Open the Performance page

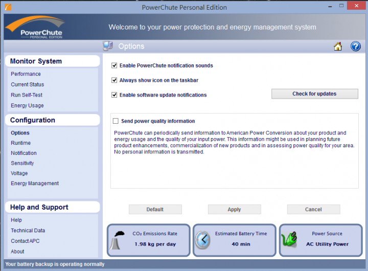pyautogui.click(x=26, y=74)
